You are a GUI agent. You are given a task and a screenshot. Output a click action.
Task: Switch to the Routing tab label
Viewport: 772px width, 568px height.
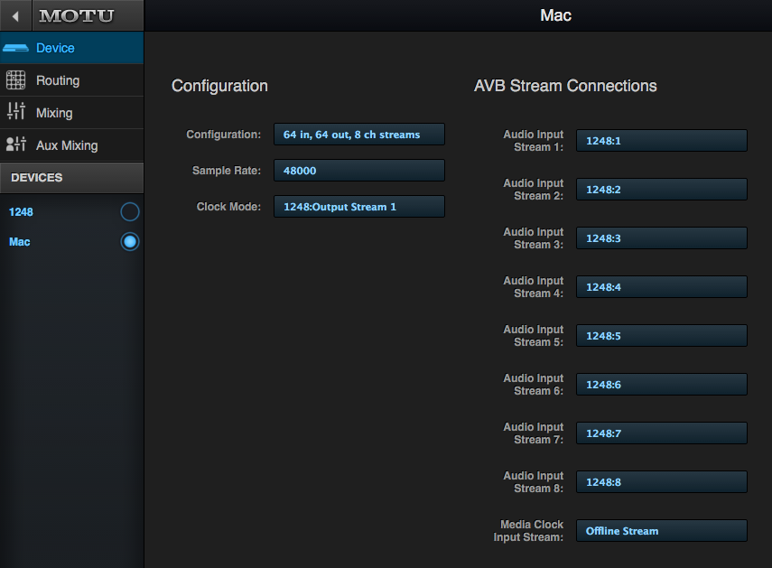[58, 80]
